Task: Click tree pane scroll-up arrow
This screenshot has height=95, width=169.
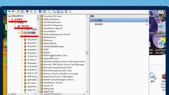Action: 38,16
